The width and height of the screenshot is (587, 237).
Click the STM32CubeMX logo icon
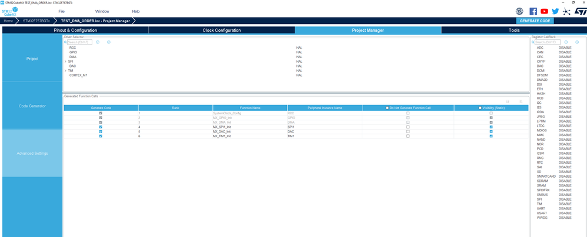[x=9, y=11]
